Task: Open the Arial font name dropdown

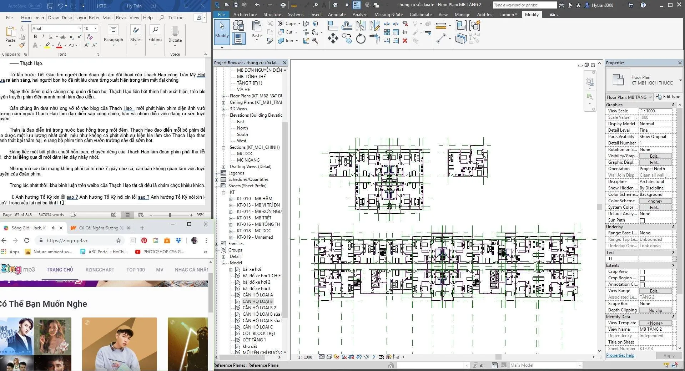Action: pyautogui.click(x=80, y=29)
